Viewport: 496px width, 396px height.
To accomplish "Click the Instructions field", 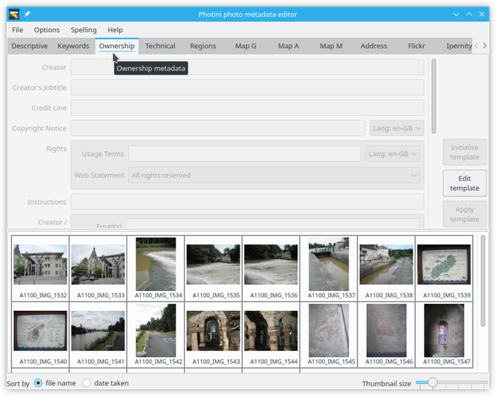I will pos(248,202).
